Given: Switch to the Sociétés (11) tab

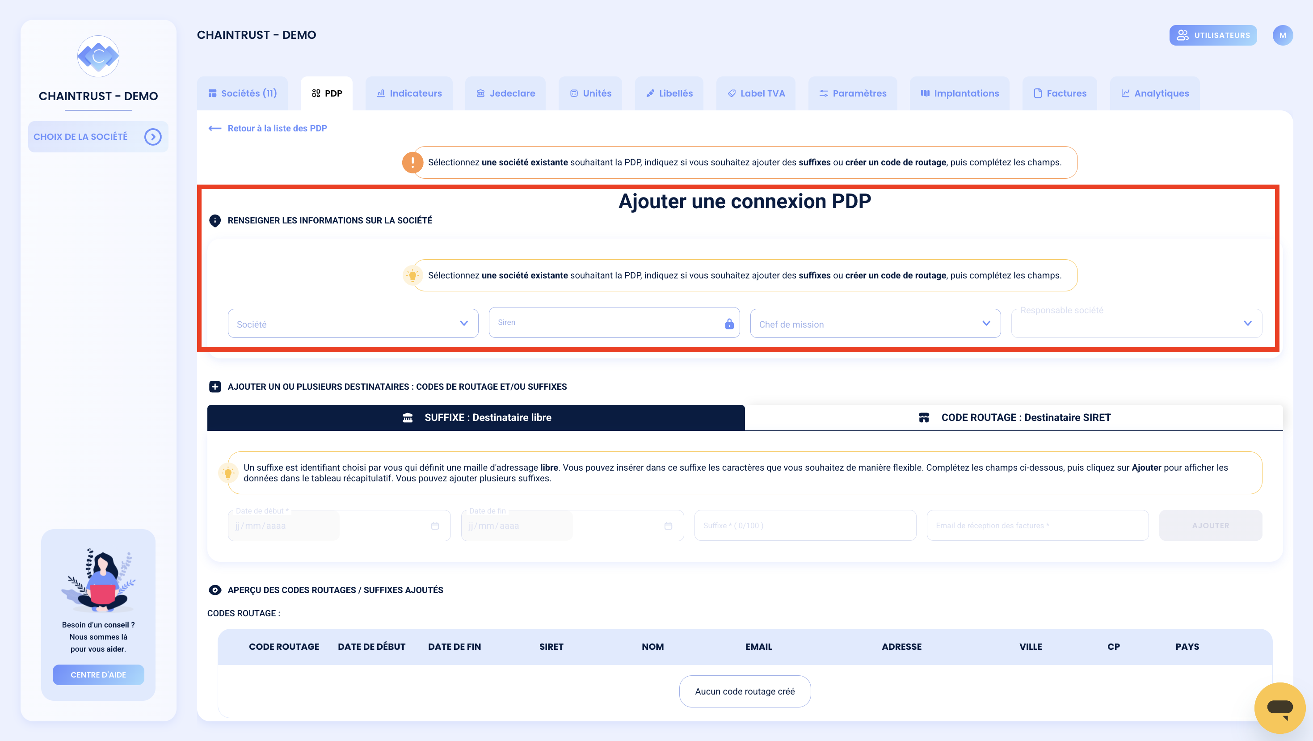Looking at the screenshot, I should click(x=243, y=93).
